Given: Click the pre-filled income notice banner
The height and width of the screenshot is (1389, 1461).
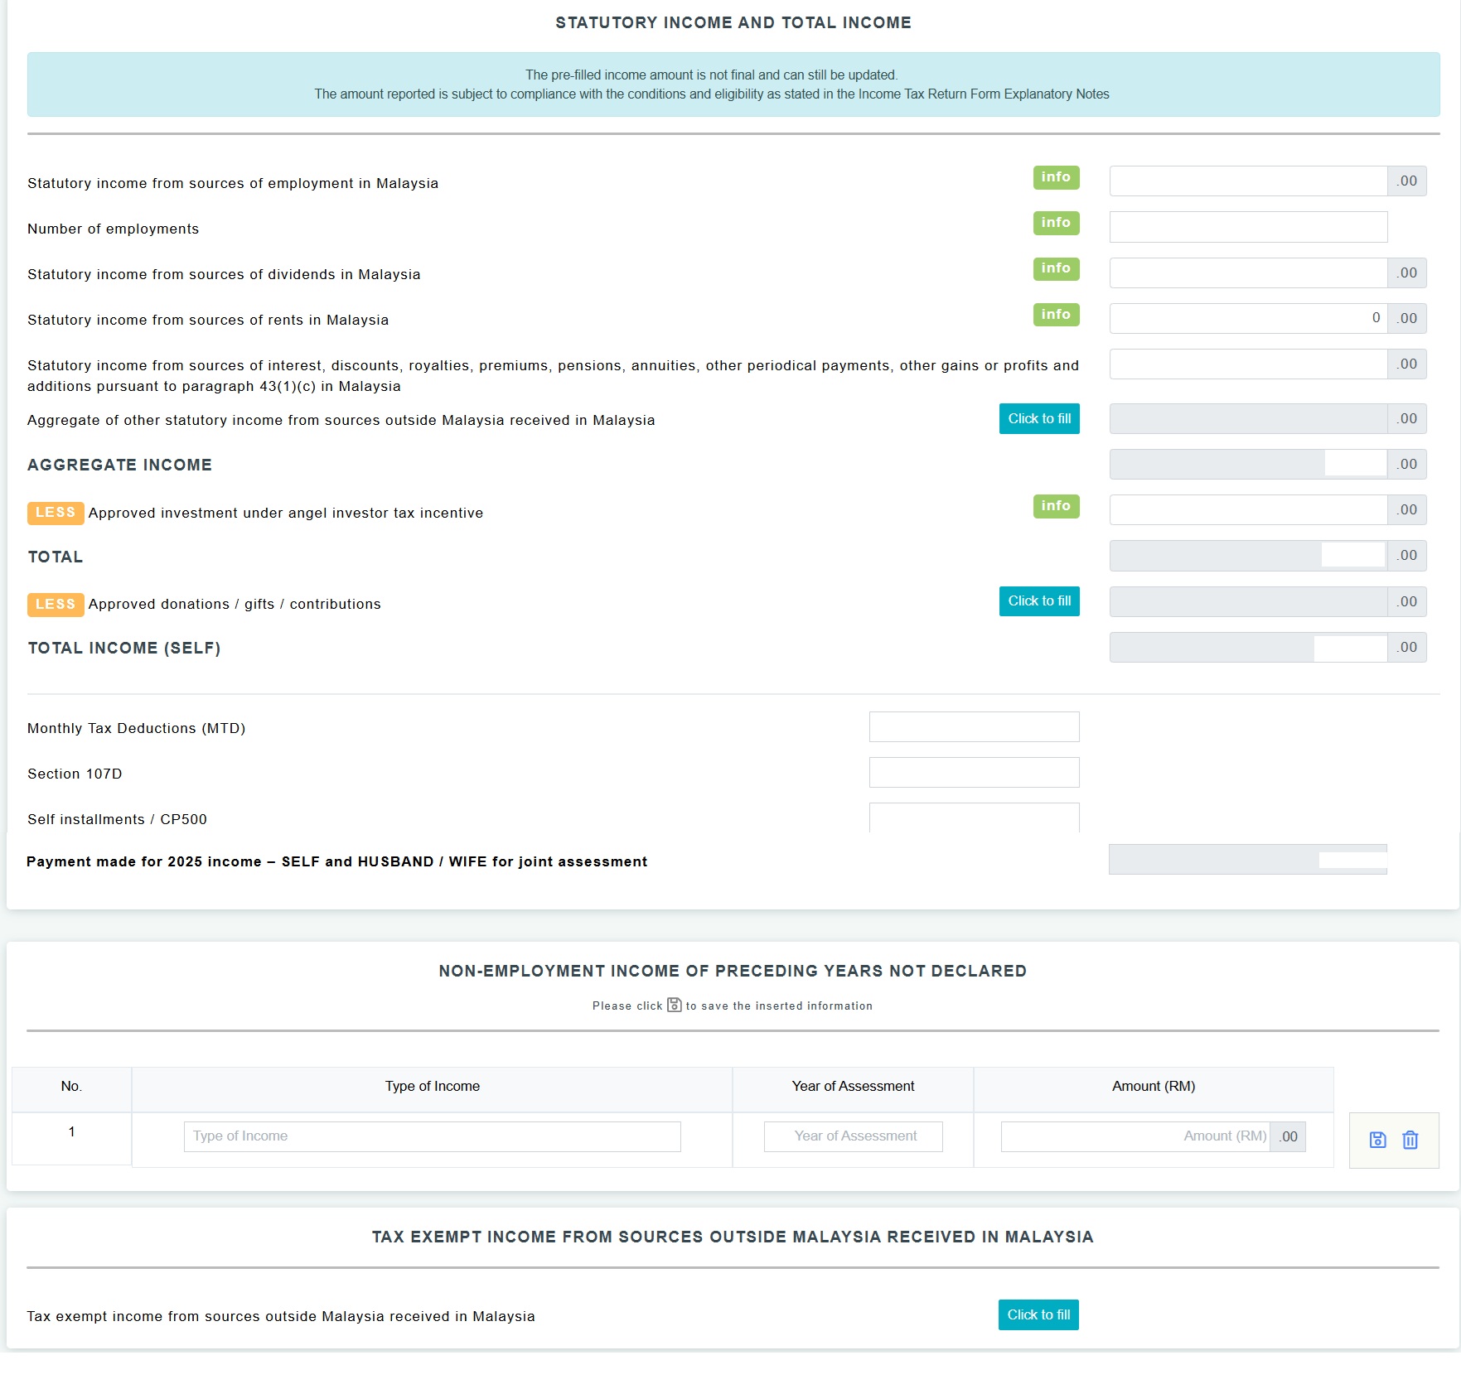Looking at the screenshot, I should point(733,84).
